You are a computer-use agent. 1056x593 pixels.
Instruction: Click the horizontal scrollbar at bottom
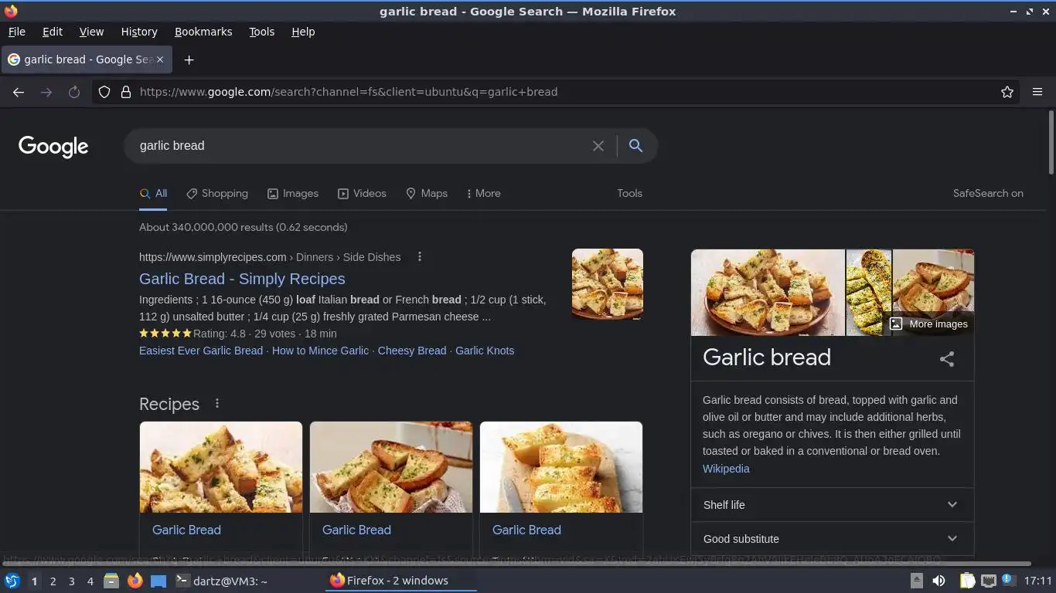tap(516, 564)
